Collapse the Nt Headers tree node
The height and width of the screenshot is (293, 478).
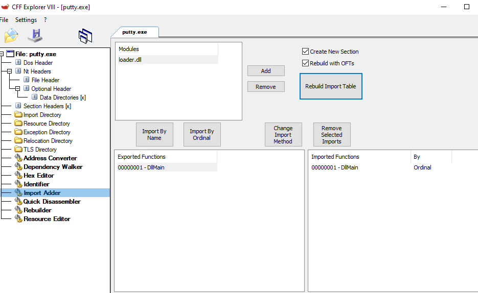pyautogui.click(x=10, y=71)
